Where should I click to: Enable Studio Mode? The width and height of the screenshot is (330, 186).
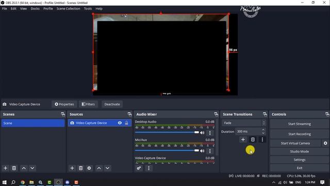pyautogui.click(x=299, y=151)
